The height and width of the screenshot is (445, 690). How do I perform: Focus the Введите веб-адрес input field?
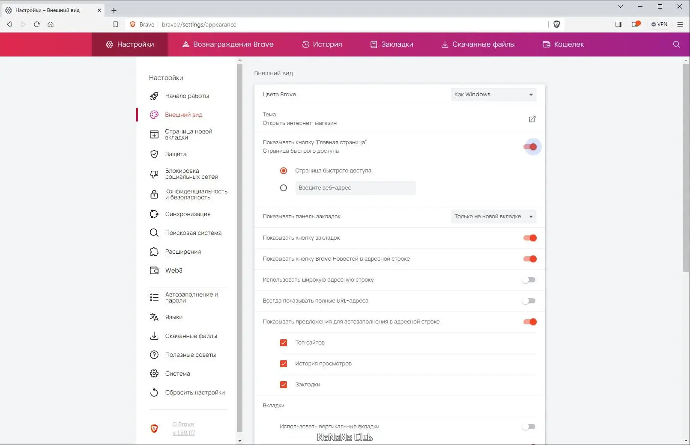355,188
